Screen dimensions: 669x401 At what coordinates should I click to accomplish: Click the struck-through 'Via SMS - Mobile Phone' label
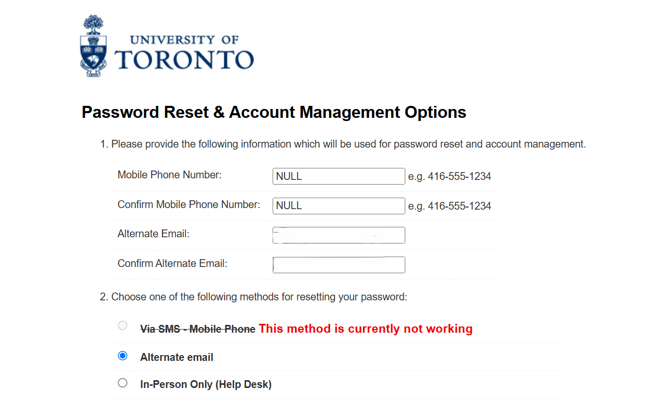[198, 329]
